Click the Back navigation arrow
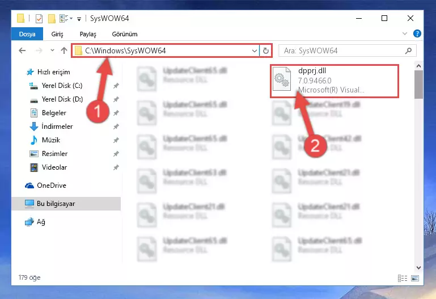Image resolution: width=436 pixels, height=299 pixels. (22, 50)
